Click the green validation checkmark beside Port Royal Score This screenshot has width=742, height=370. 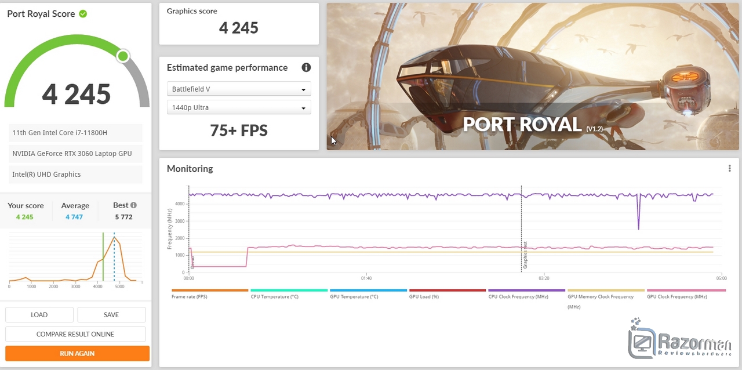tap(83, 13)
